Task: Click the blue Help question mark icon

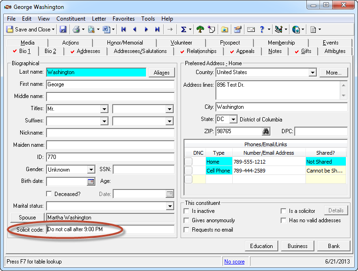Action: [262, 30]
